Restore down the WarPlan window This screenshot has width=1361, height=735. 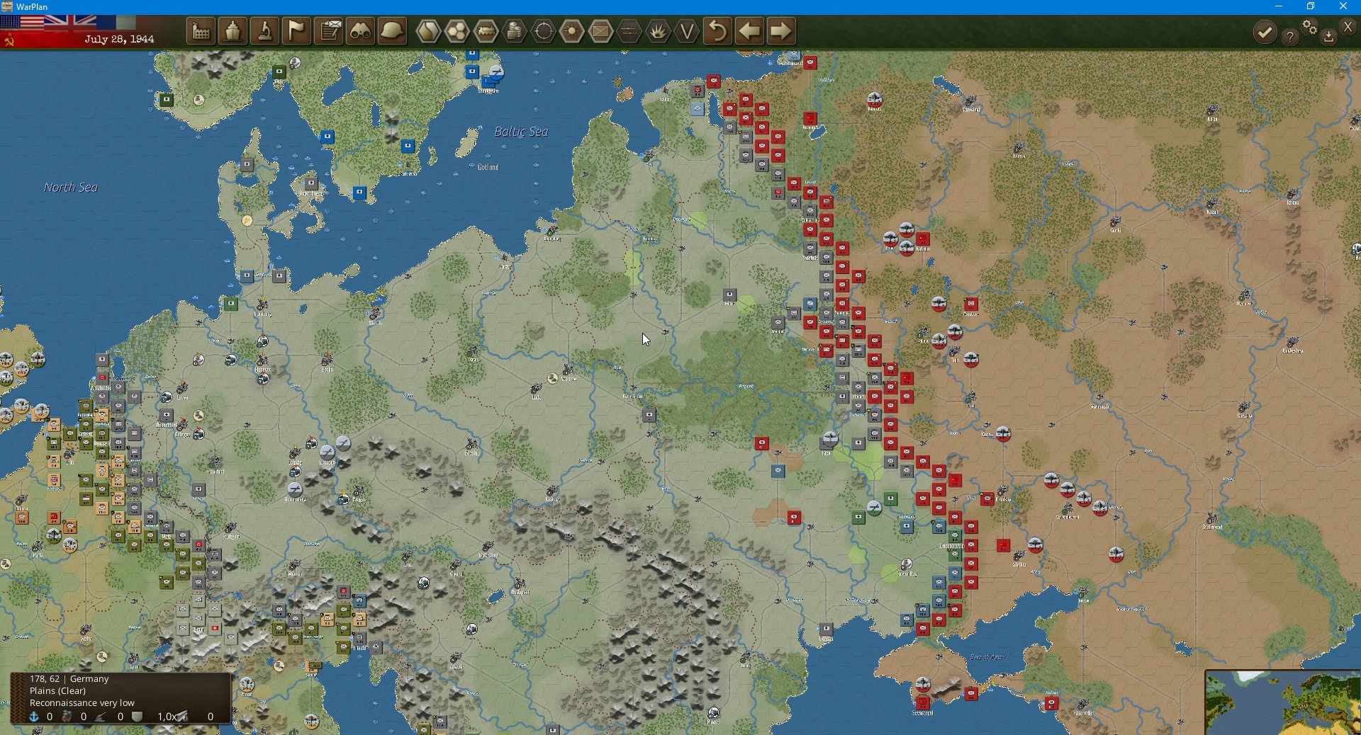coord(1311,6)
